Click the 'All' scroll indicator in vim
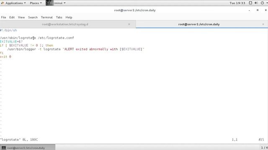268x150 pixels. [x=261, y=140]
